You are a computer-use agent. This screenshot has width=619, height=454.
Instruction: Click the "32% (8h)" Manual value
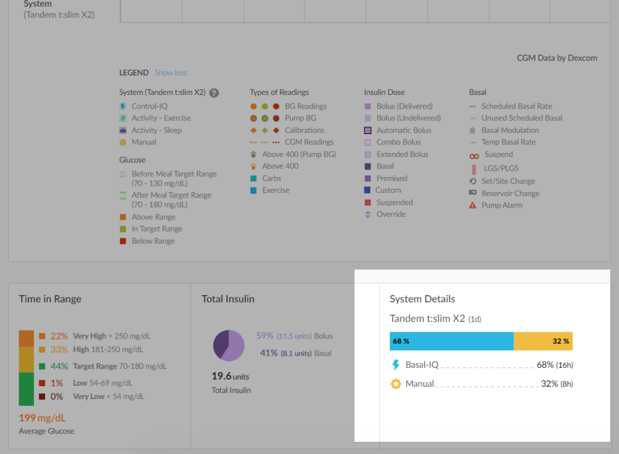pos(557,384)
